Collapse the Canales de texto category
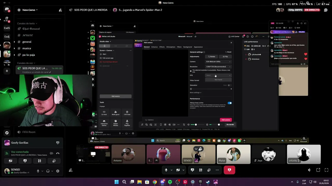The width and height of the screenshot is (332, 186). coord(27,24)
